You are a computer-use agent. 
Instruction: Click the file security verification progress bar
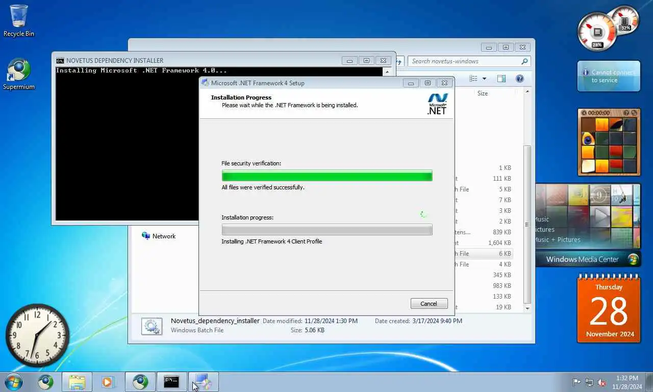click(327, 175)
